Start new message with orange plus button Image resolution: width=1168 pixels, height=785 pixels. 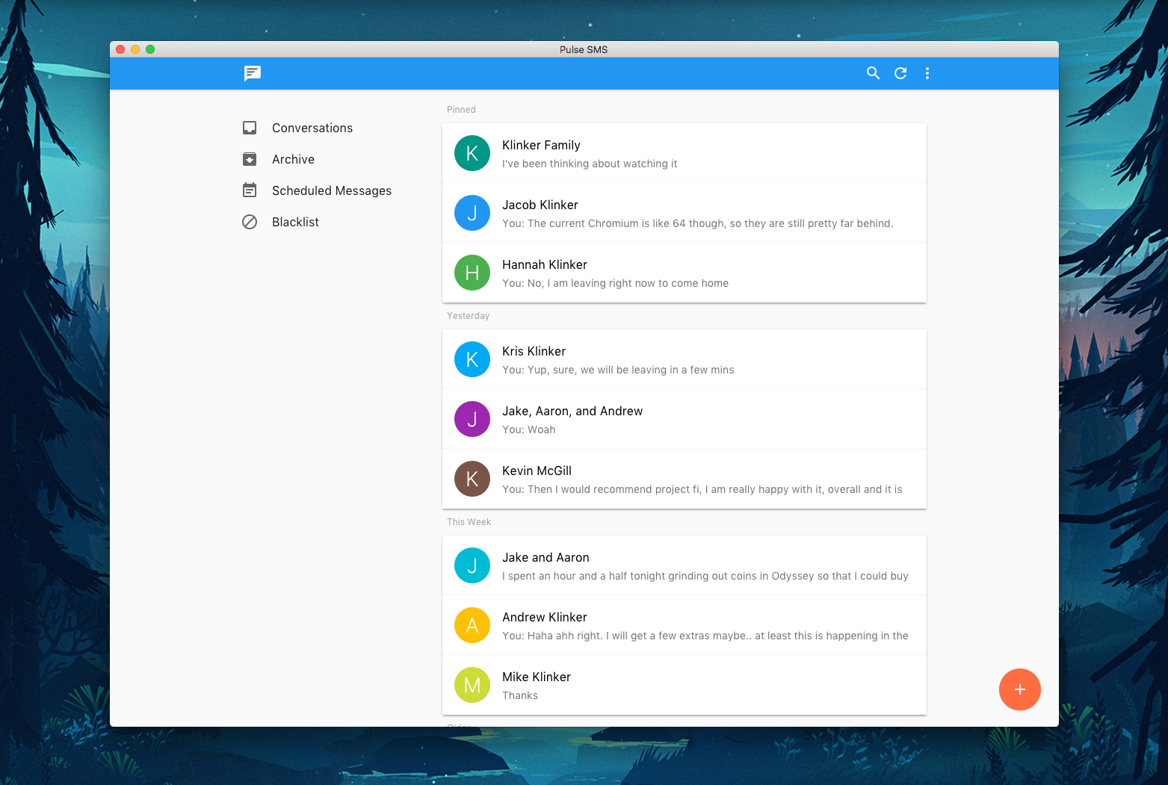[1020, 689]
